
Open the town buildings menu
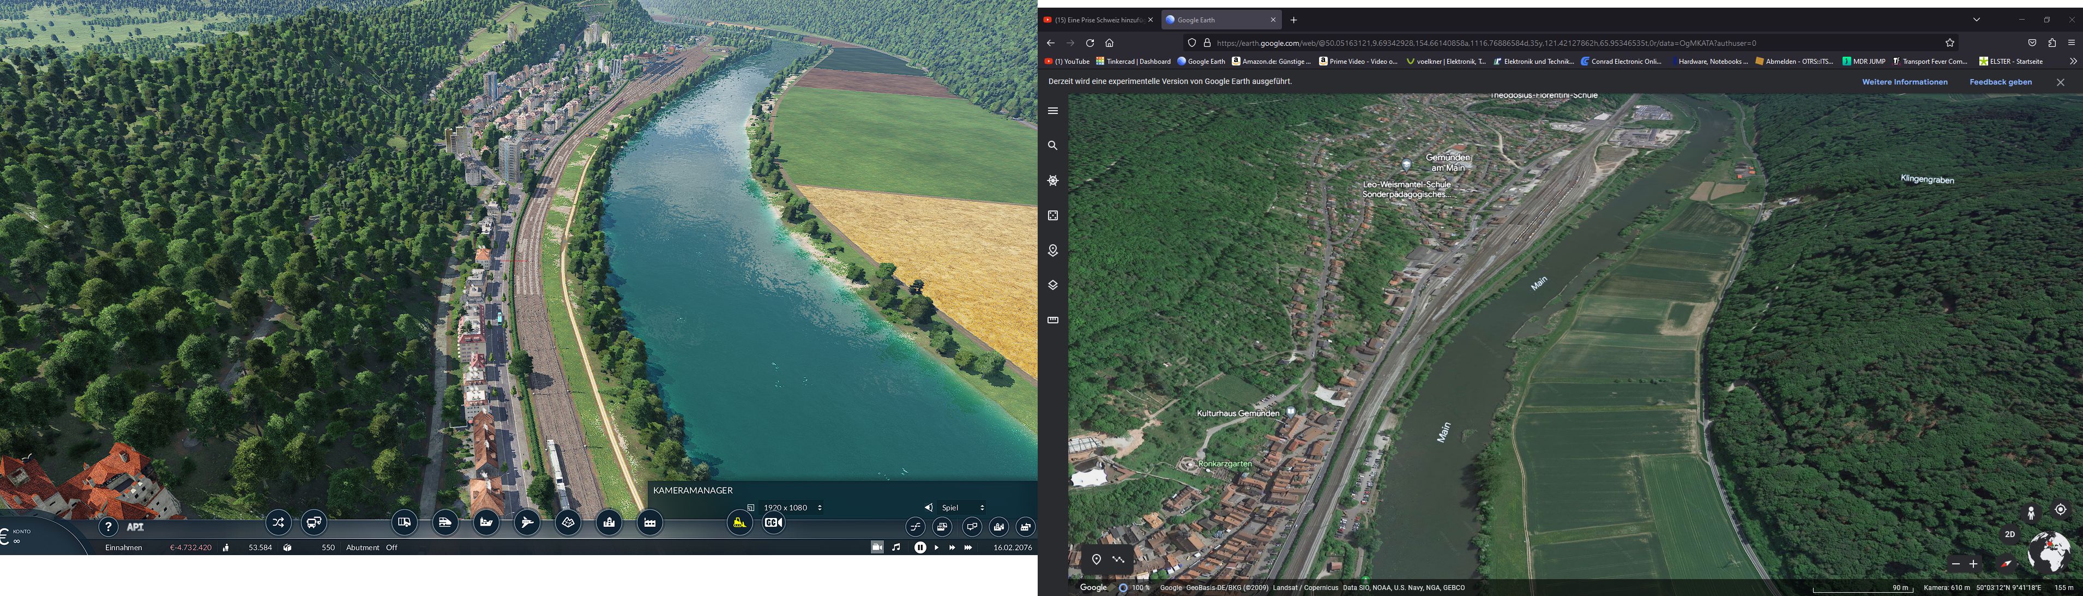pos(609,522)
